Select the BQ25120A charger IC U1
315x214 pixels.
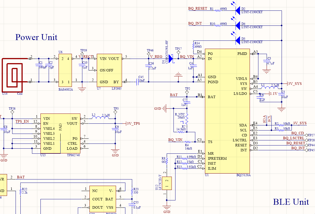pos(227,111)
